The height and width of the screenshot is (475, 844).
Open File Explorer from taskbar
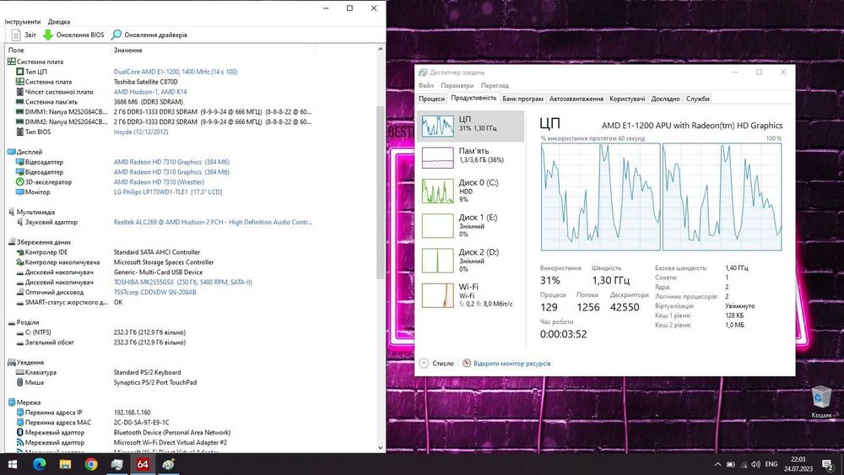click(65, 464)
